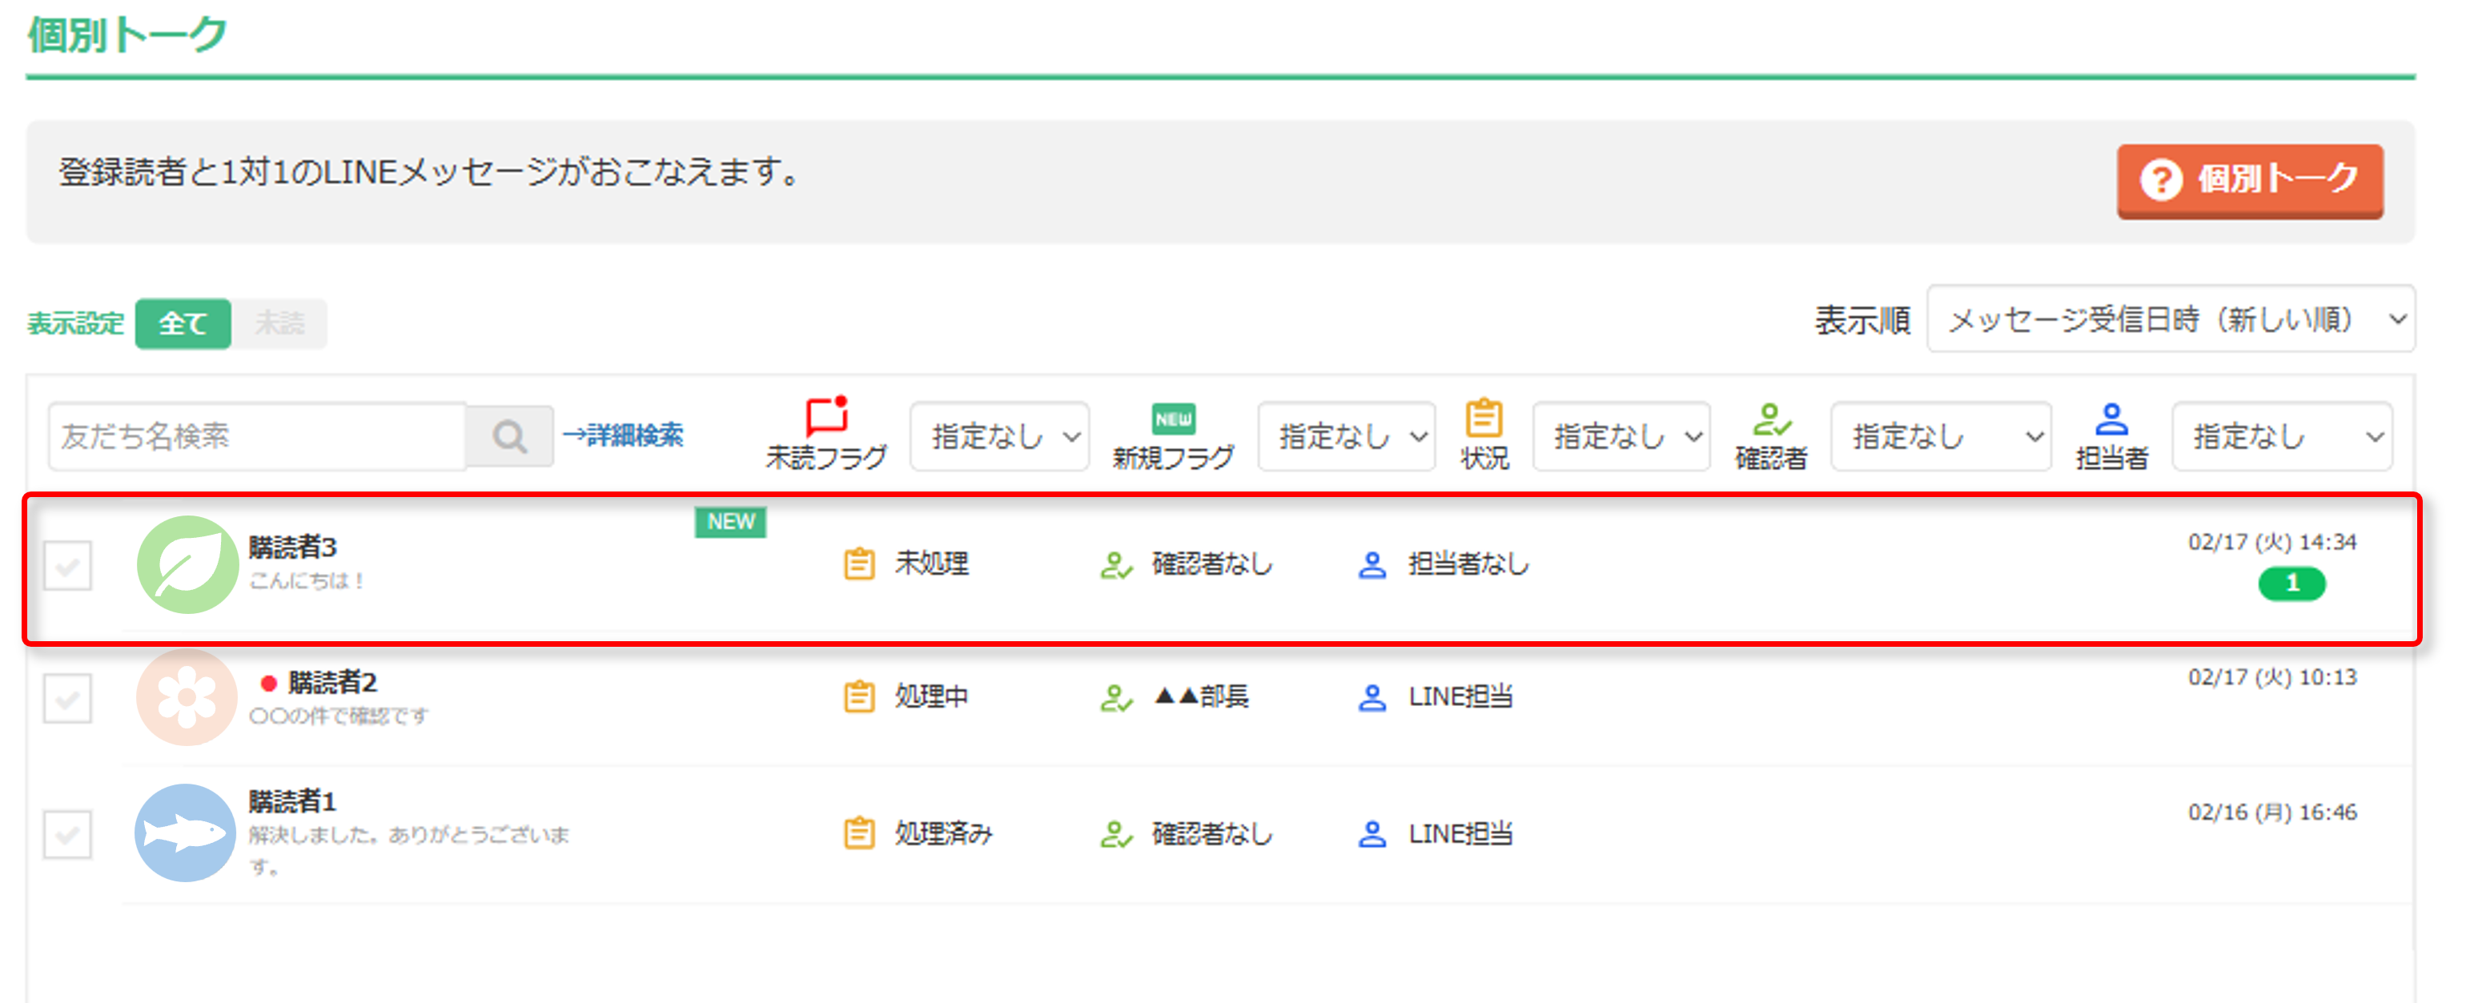Viewport: 2474px width, 1003px height.
Task: Click 購読者1's blue fish avatar
Action: point(186,832)
